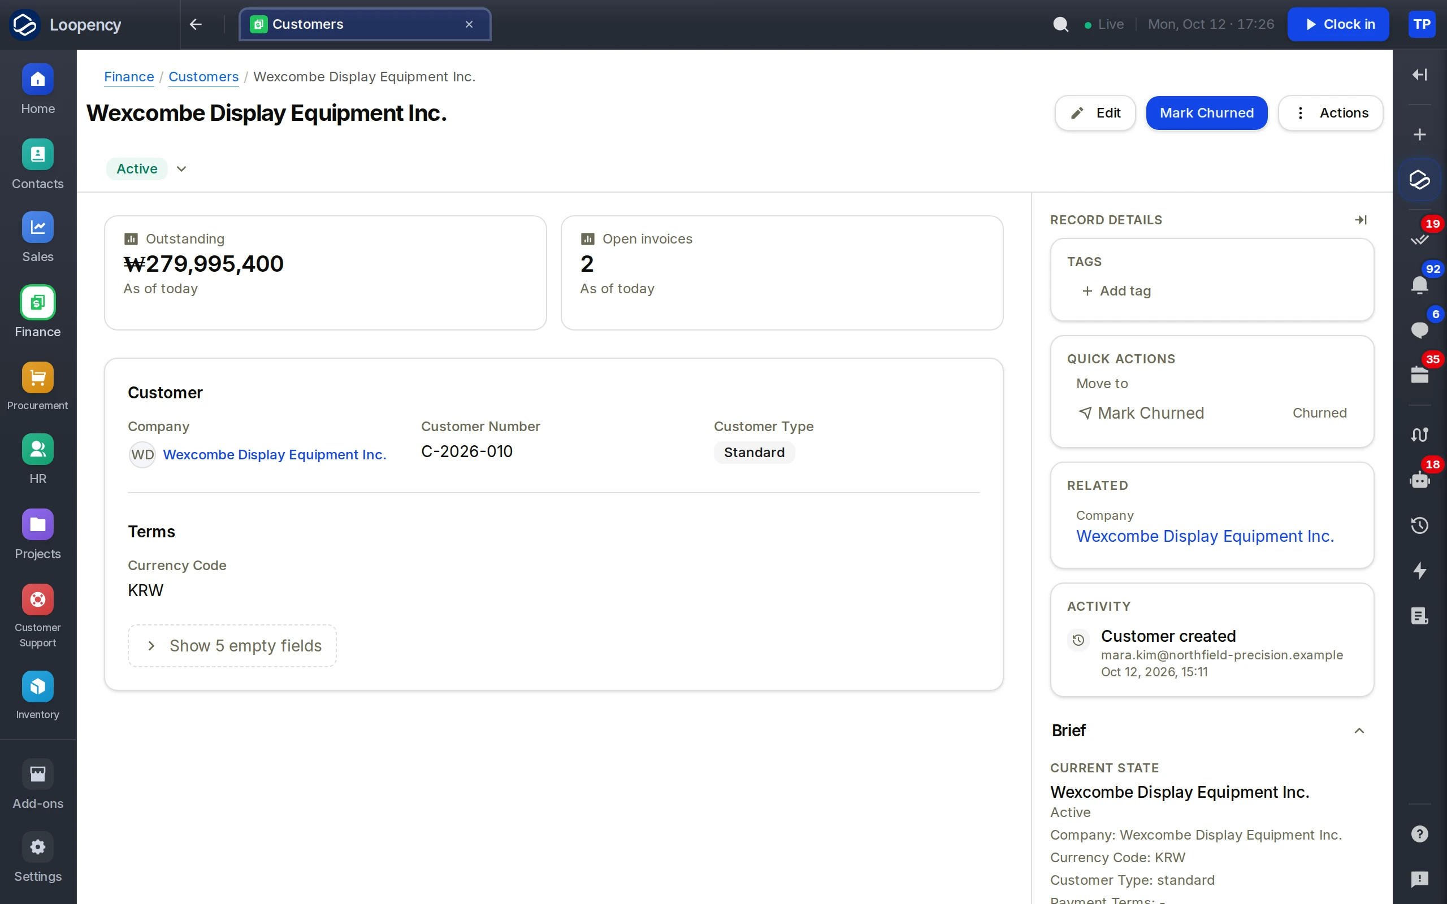Open the Finance module

(38, 312)
